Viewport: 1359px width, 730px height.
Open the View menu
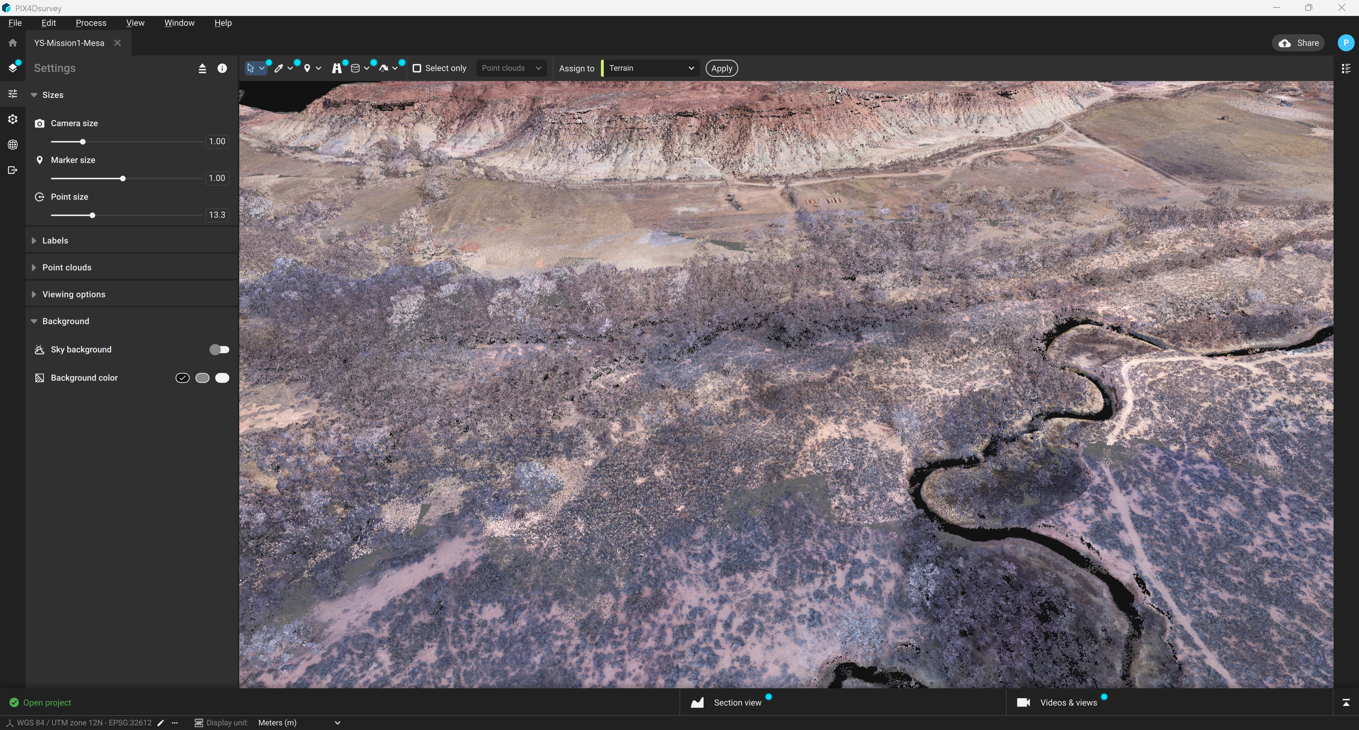coord(135,23)
